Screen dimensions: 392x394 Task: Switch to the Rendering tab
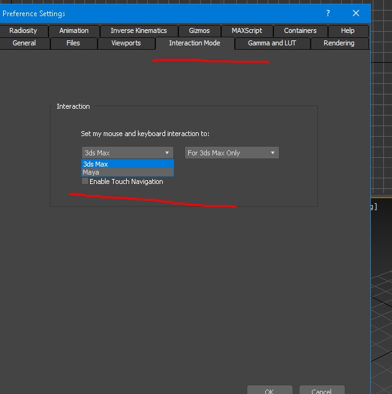[x=339, y=44]
